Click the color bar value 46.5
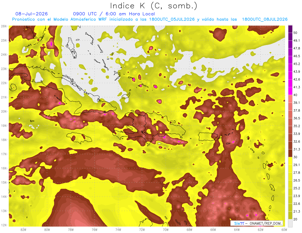Image resolution: width=302 pixels, height=233 pixels. pyautogui.click(x=296, y=56)
